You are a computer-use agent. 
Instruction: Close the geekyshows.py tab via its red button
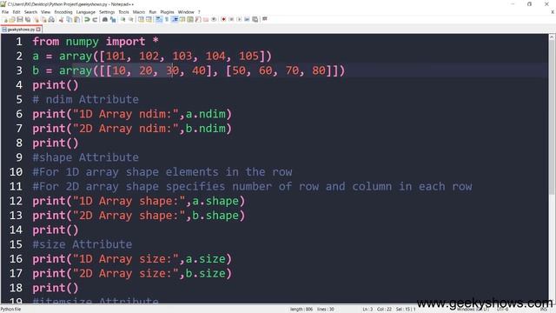pos(38,30)
